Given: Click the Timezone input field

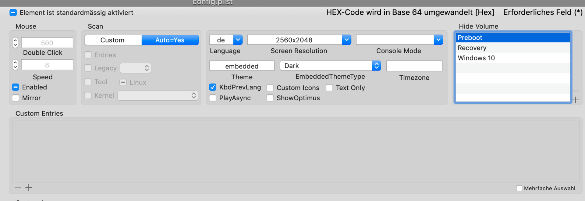Looking at the screenshot, I should tap(414, 66).
